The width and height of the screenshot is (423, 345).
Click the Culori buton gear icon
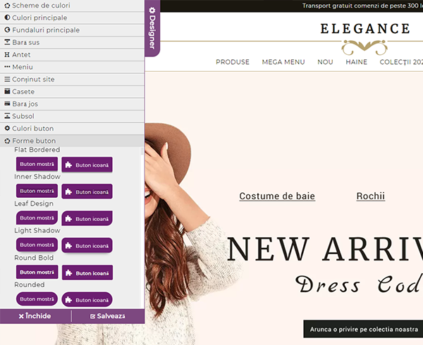7,129
